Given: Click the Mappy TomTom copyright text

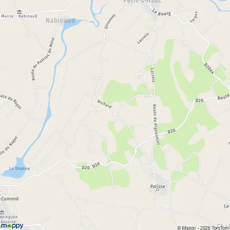Looking at the screenshot, I should click(204, 228).
